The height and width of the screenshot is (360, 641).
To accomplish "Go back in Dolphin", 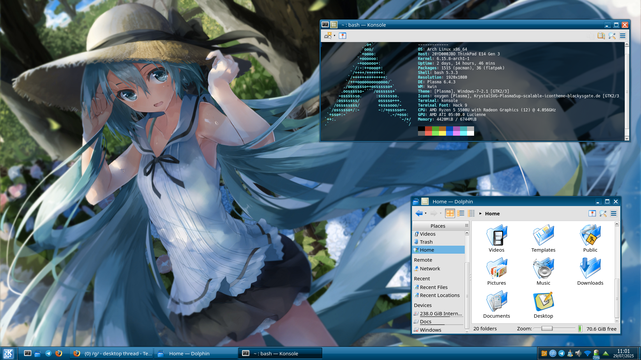I will [419, 213].
